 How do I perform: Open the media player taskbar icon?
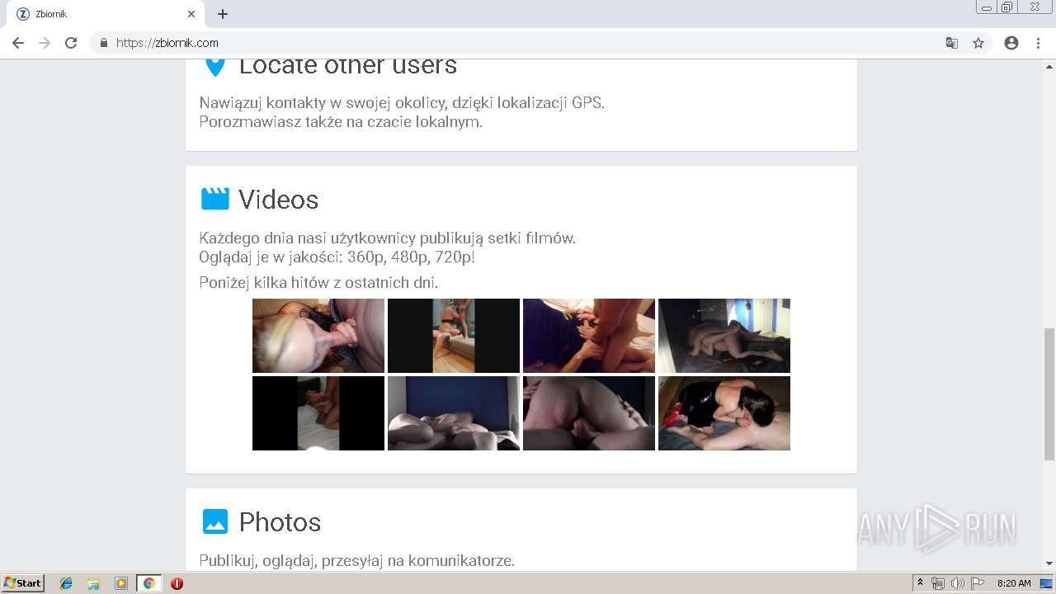click(x=120, y=583)
